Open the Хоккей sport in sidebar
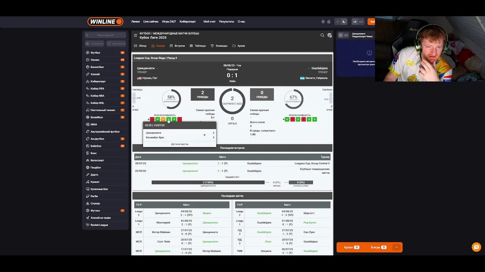This screenshot has width=485, height=272. (x=105, y=74)
